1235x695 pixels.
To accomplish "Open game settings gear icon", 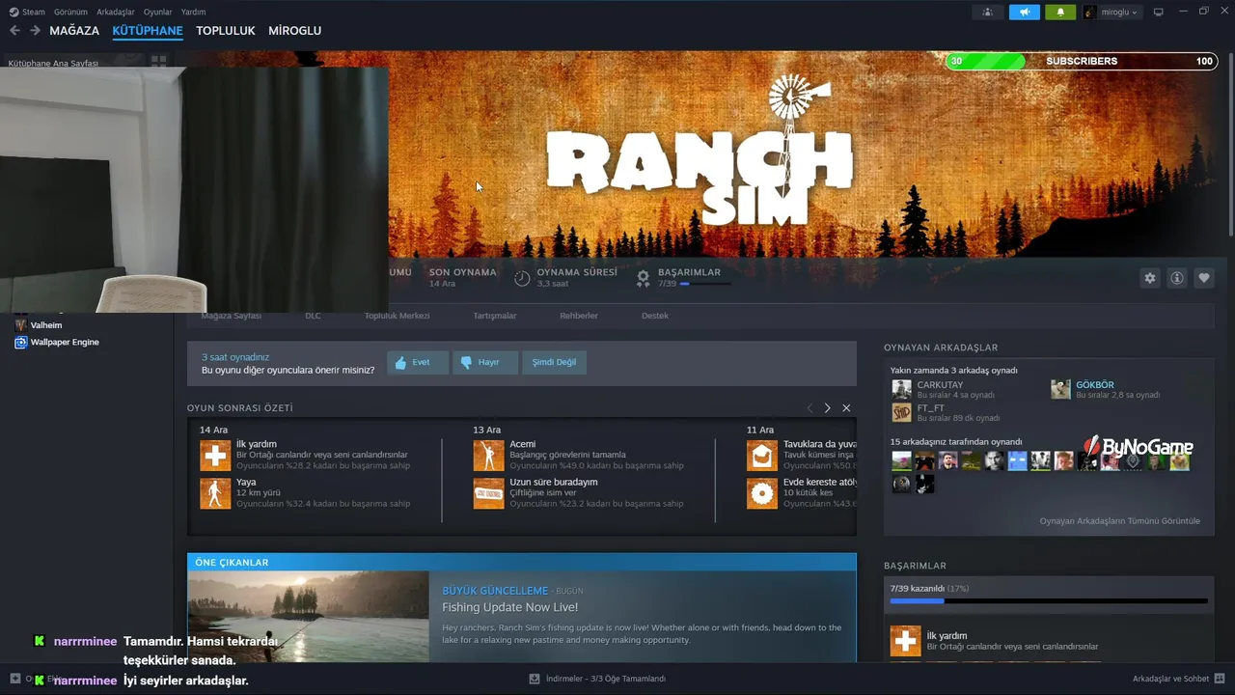I will click(x=1150, y=278).
